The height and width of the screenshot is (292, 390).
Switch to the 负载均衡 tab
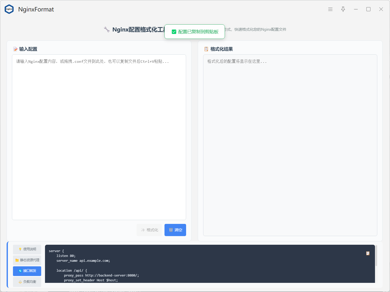pyautogui.click(x=27, y=282)
